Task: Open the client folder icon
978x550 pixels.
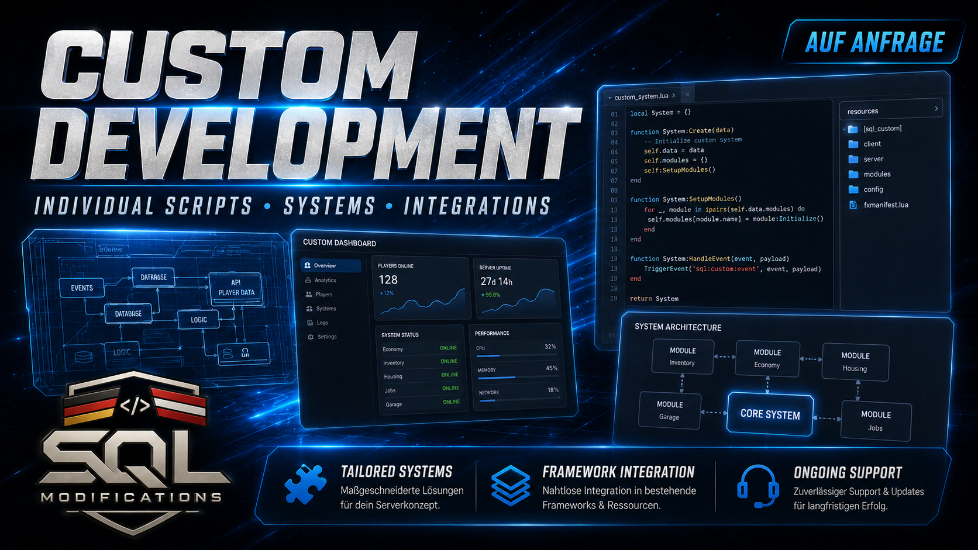Action: coord(853,144)
